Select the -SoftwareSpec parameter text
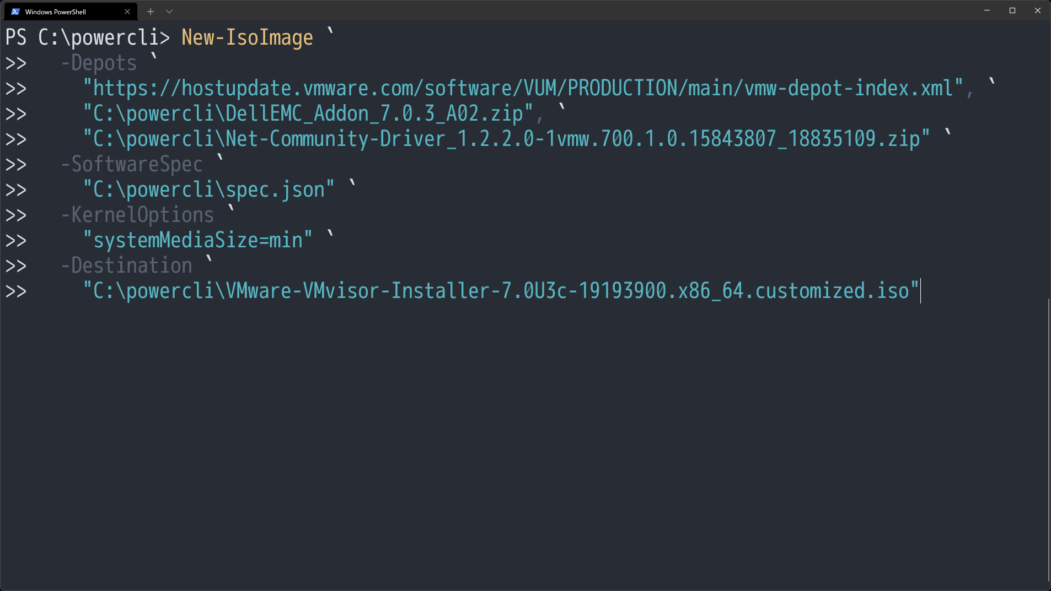Screen dimensions: 1051x591 coord(131,164)
